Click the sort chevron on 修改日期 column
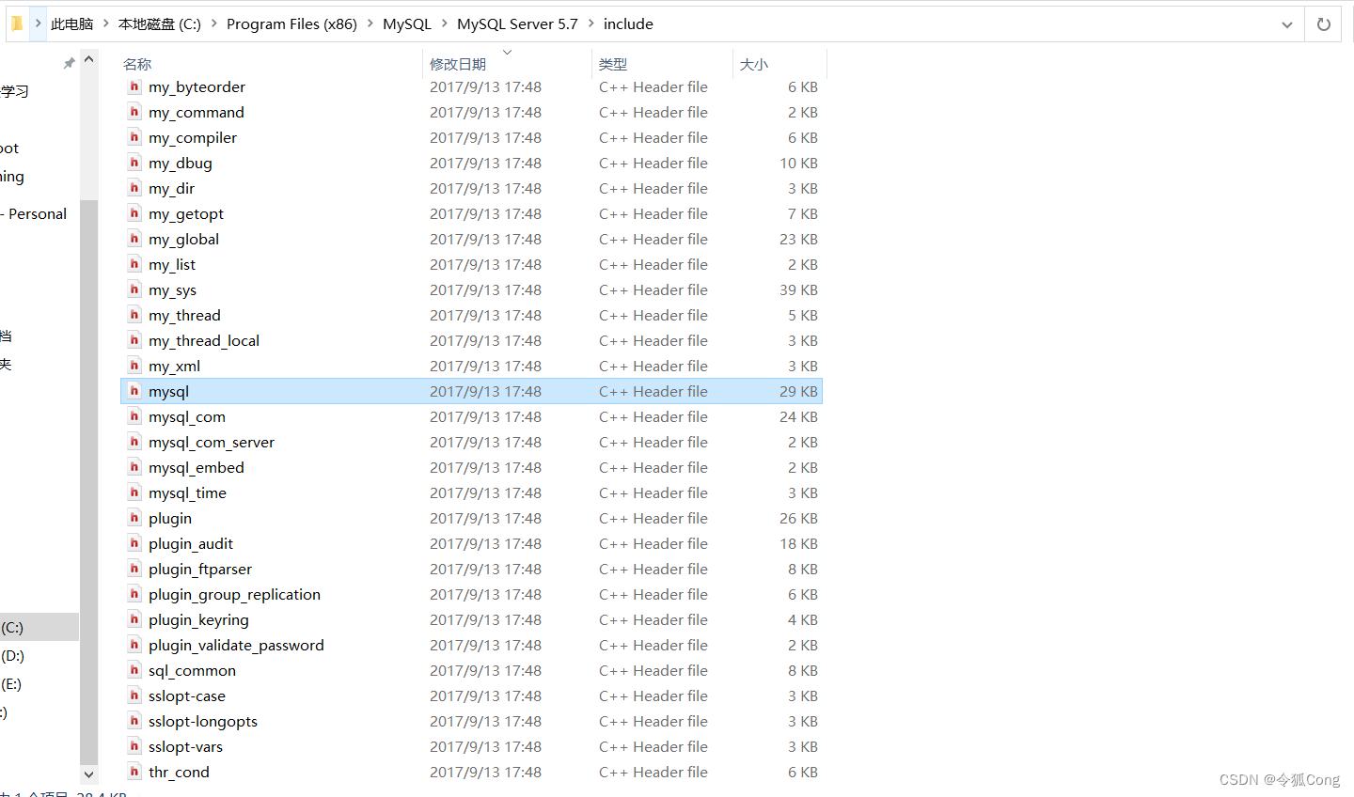The width and height of the screenshot is (1354, 797). coord(507,52)
